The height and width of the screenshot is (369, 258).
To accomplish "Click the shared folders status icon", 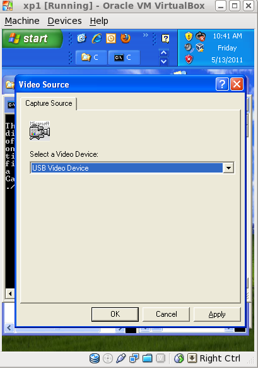I will pos(148,358).
